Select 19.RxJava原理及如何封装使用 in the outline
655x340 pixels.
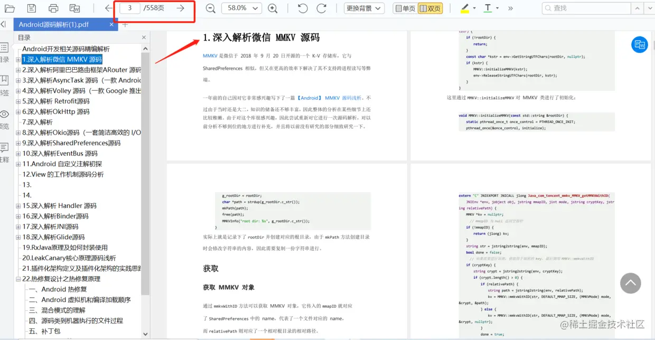pos(65,248)
